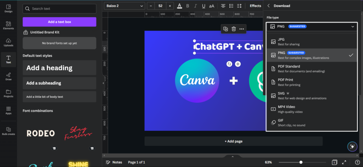Collapse the File type PNG dropdown
This screenshot has height=167, width=363.
(312, 27)
